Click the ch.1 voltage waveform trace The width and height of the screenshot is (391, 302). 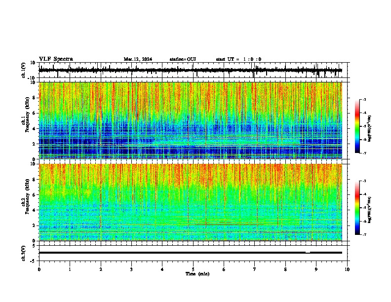[x=190, y=71]
